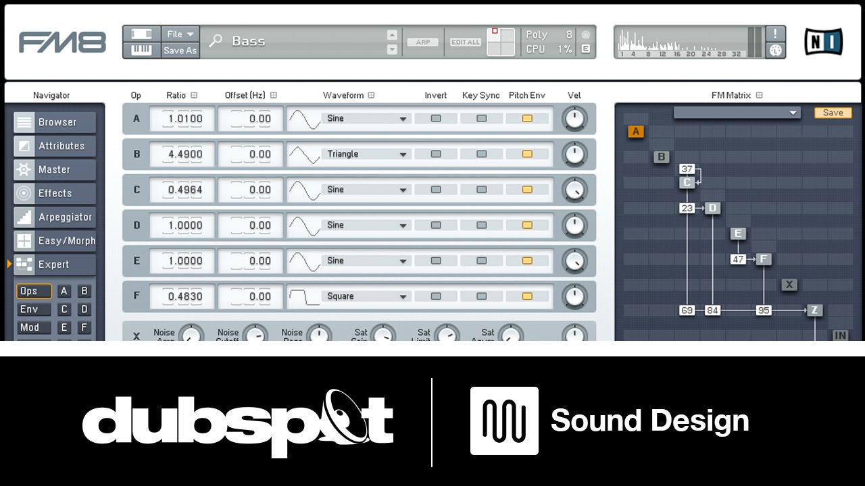Click the EDIT ALL button
Screen dimensions: 865x486
point(466,42)
